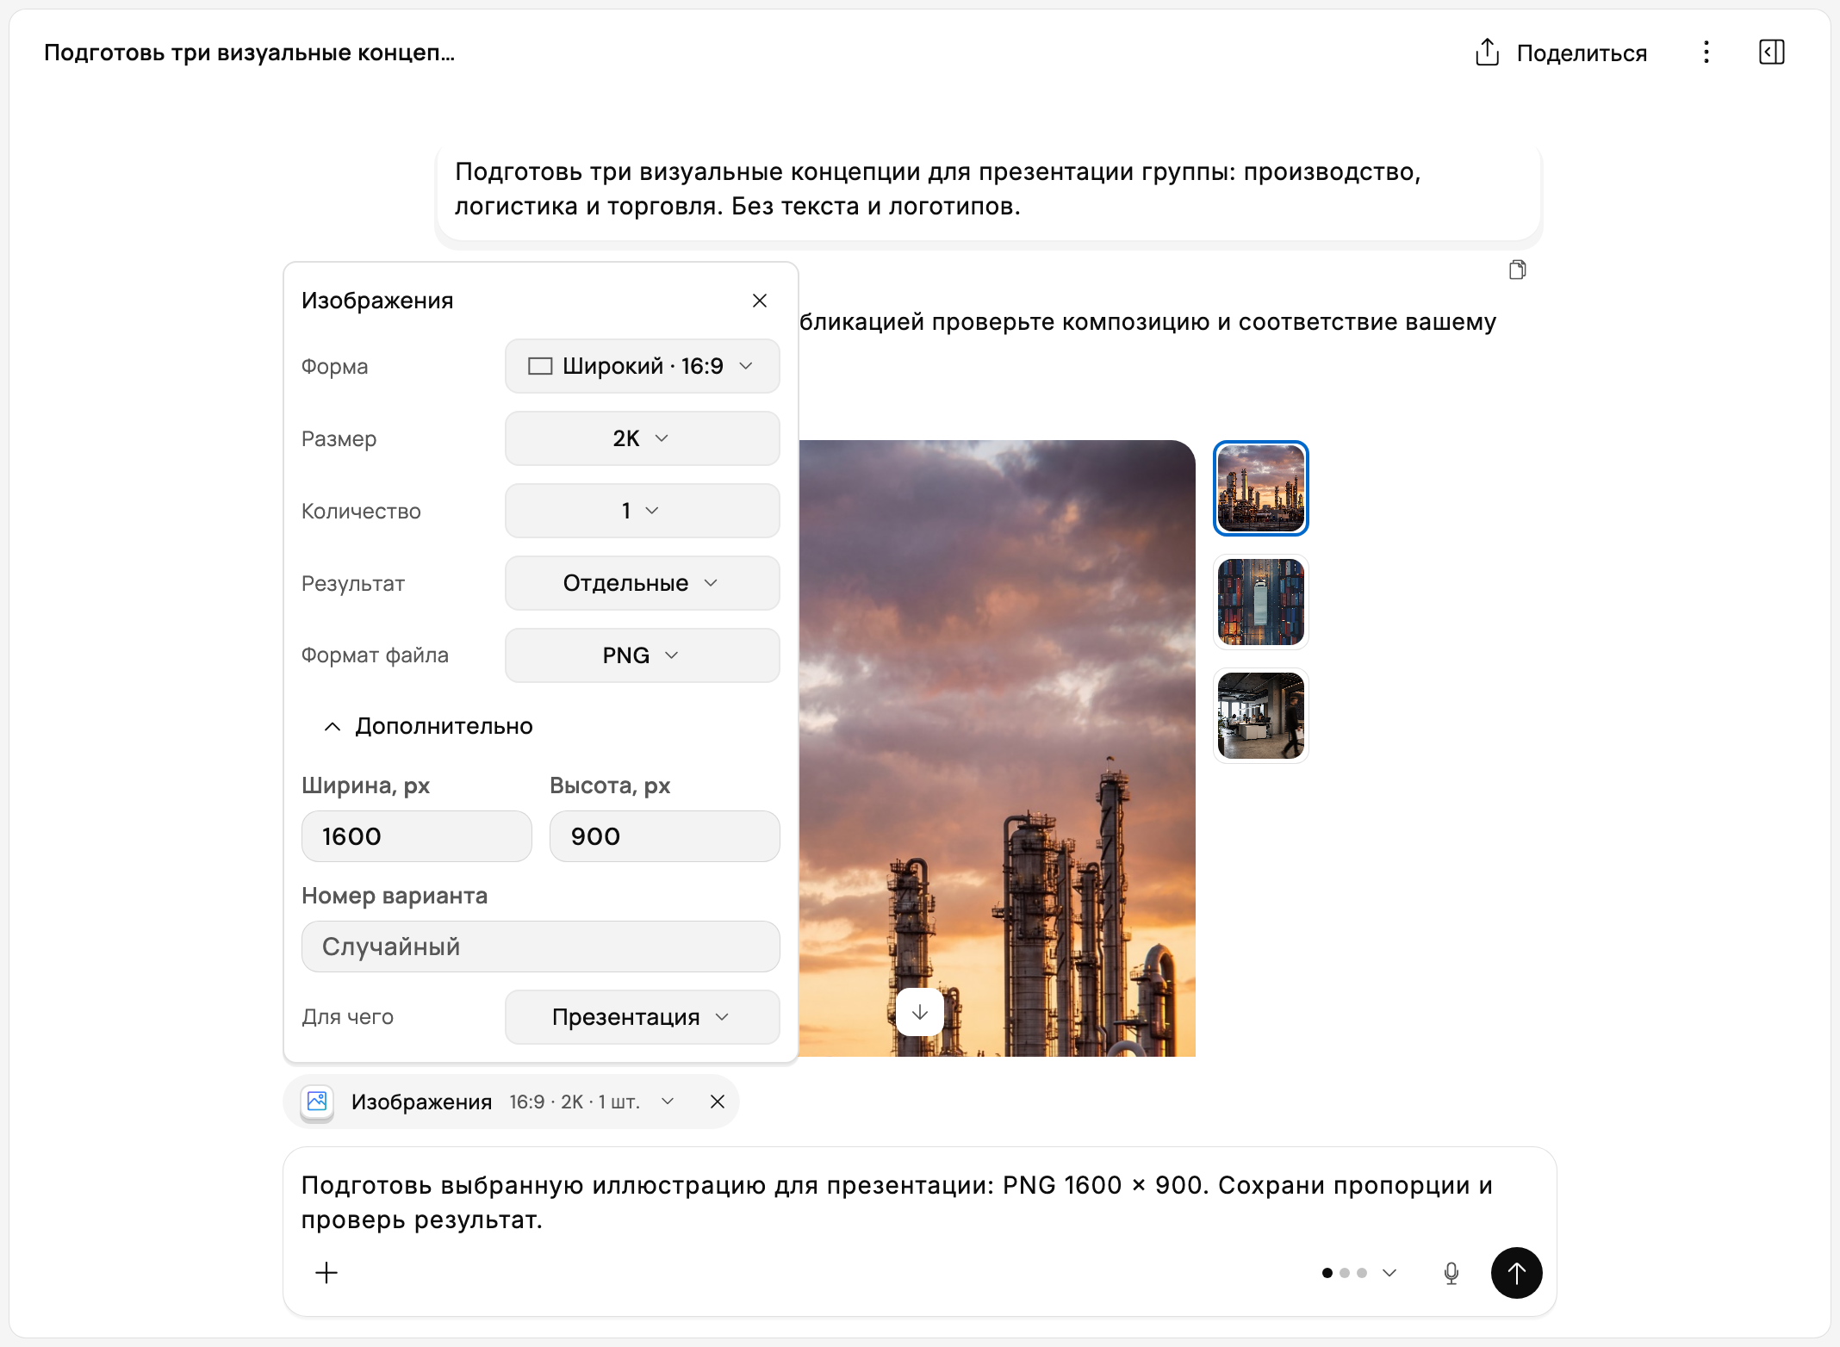Open the Для чего Презентация dropdown
This screenshot has width=1840, height=1347.
pos(642,1017)
